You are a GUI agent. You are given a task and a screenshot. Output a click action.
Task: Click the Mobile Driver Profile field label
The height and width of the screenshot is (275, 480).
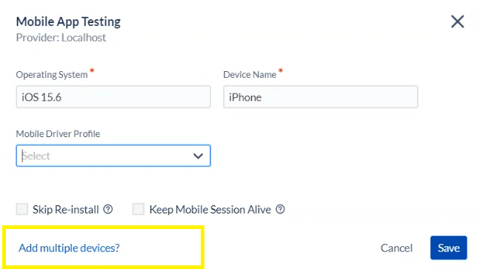[x=58, y=134]
